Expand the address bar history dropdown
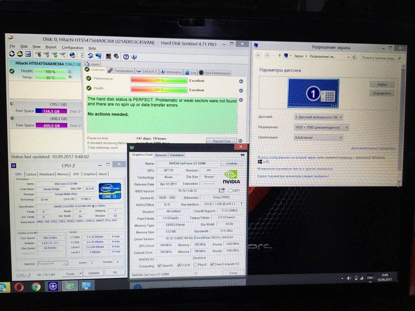This screenshot has height=311, width=415. [x=348, y=57]
